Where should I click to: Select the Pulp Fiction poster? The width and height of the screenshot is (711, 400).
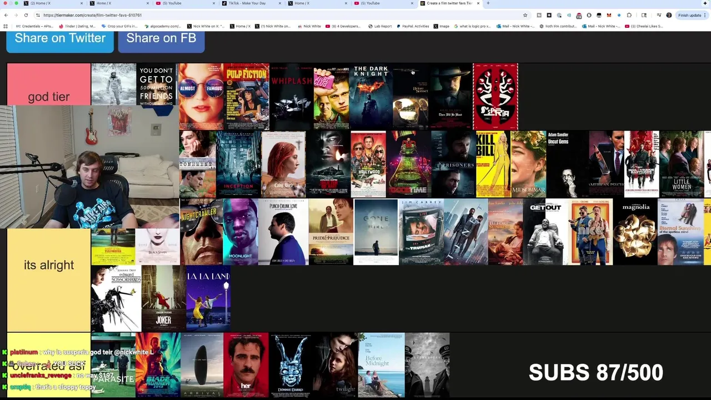(246, 97)
